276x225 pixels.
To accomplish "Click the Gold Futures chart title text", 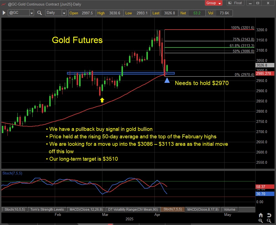I will click(x=77, y=40).
